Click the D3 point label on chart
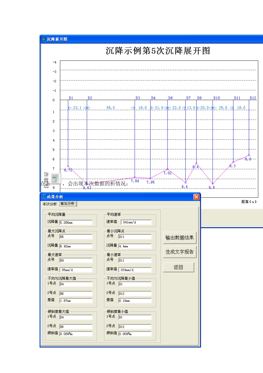This screenshot has height=373, width=263. [x=138, y=98]
